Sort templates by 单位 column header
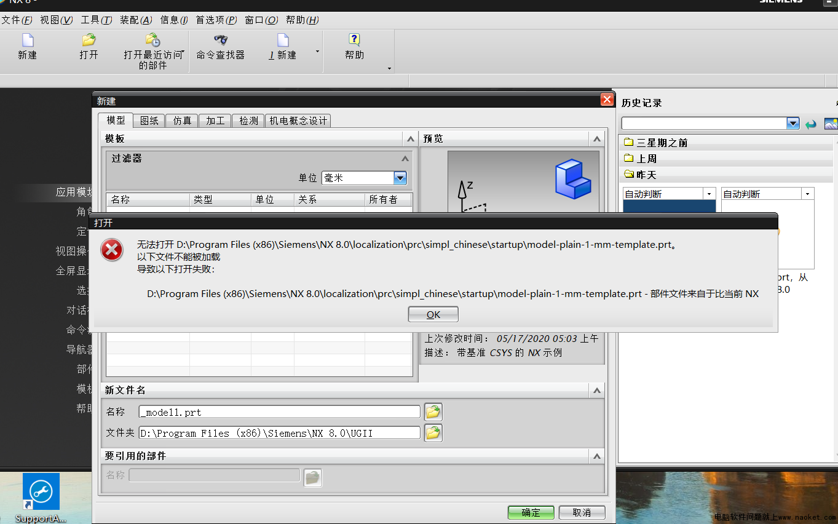 pyautogui.click(x=272, y=199)
